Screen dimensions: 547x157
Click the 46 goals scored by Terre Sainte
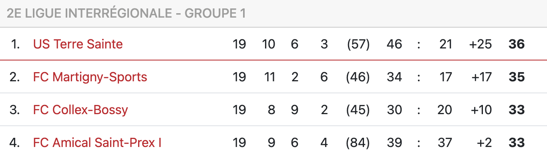[x=394, y=44]
